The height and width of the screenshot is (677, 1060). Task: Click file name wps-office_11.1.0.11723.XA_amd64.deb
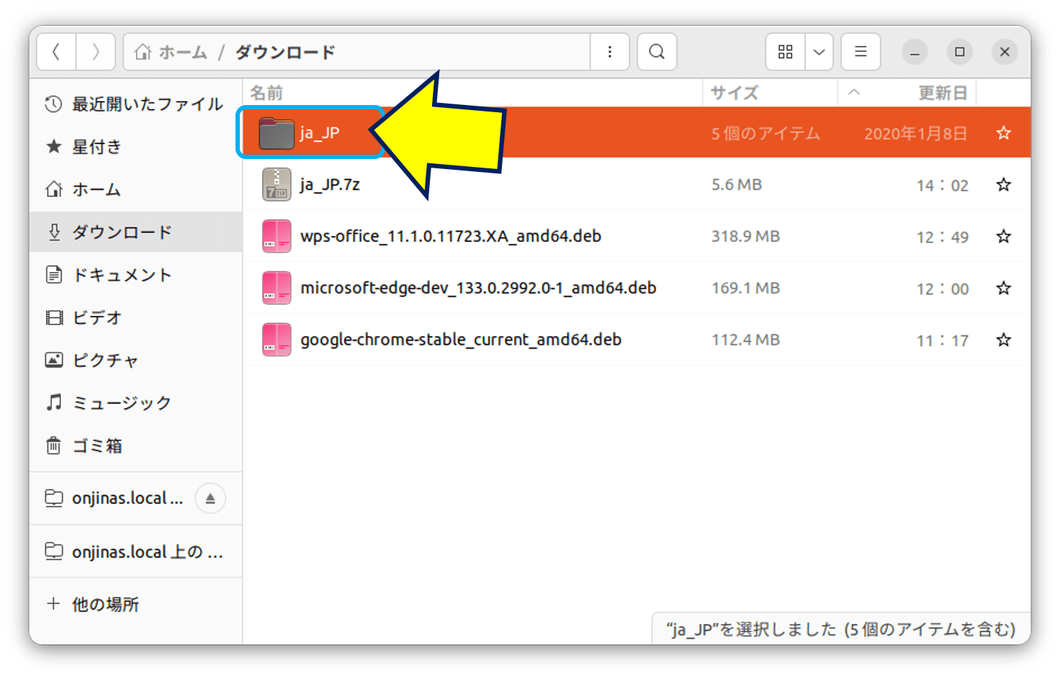[451, 237]
